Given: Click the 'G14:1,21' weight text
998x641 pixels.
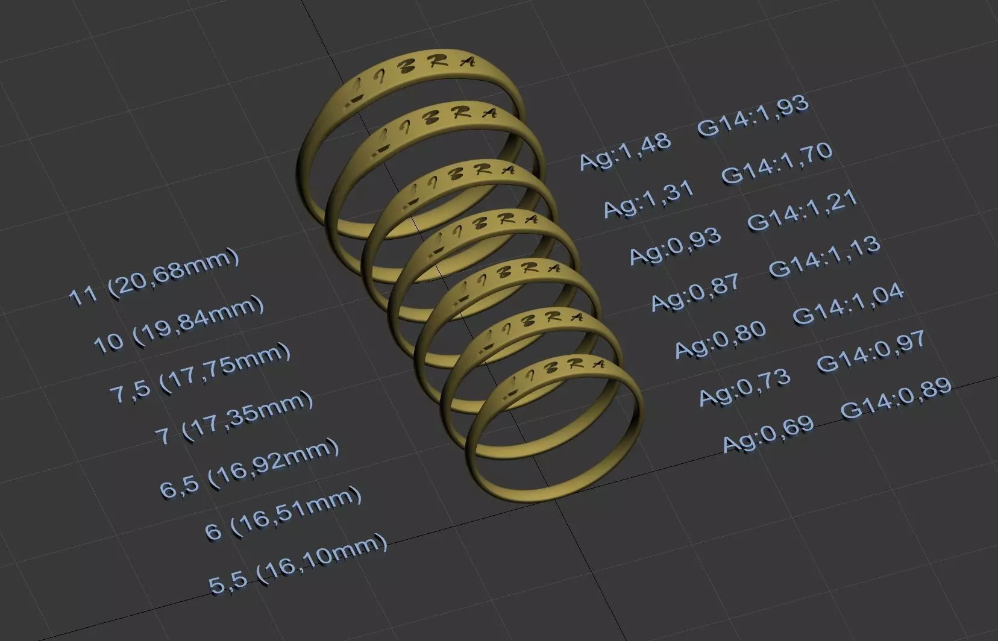Looking at the screenshot, I should tap(803, 211).
